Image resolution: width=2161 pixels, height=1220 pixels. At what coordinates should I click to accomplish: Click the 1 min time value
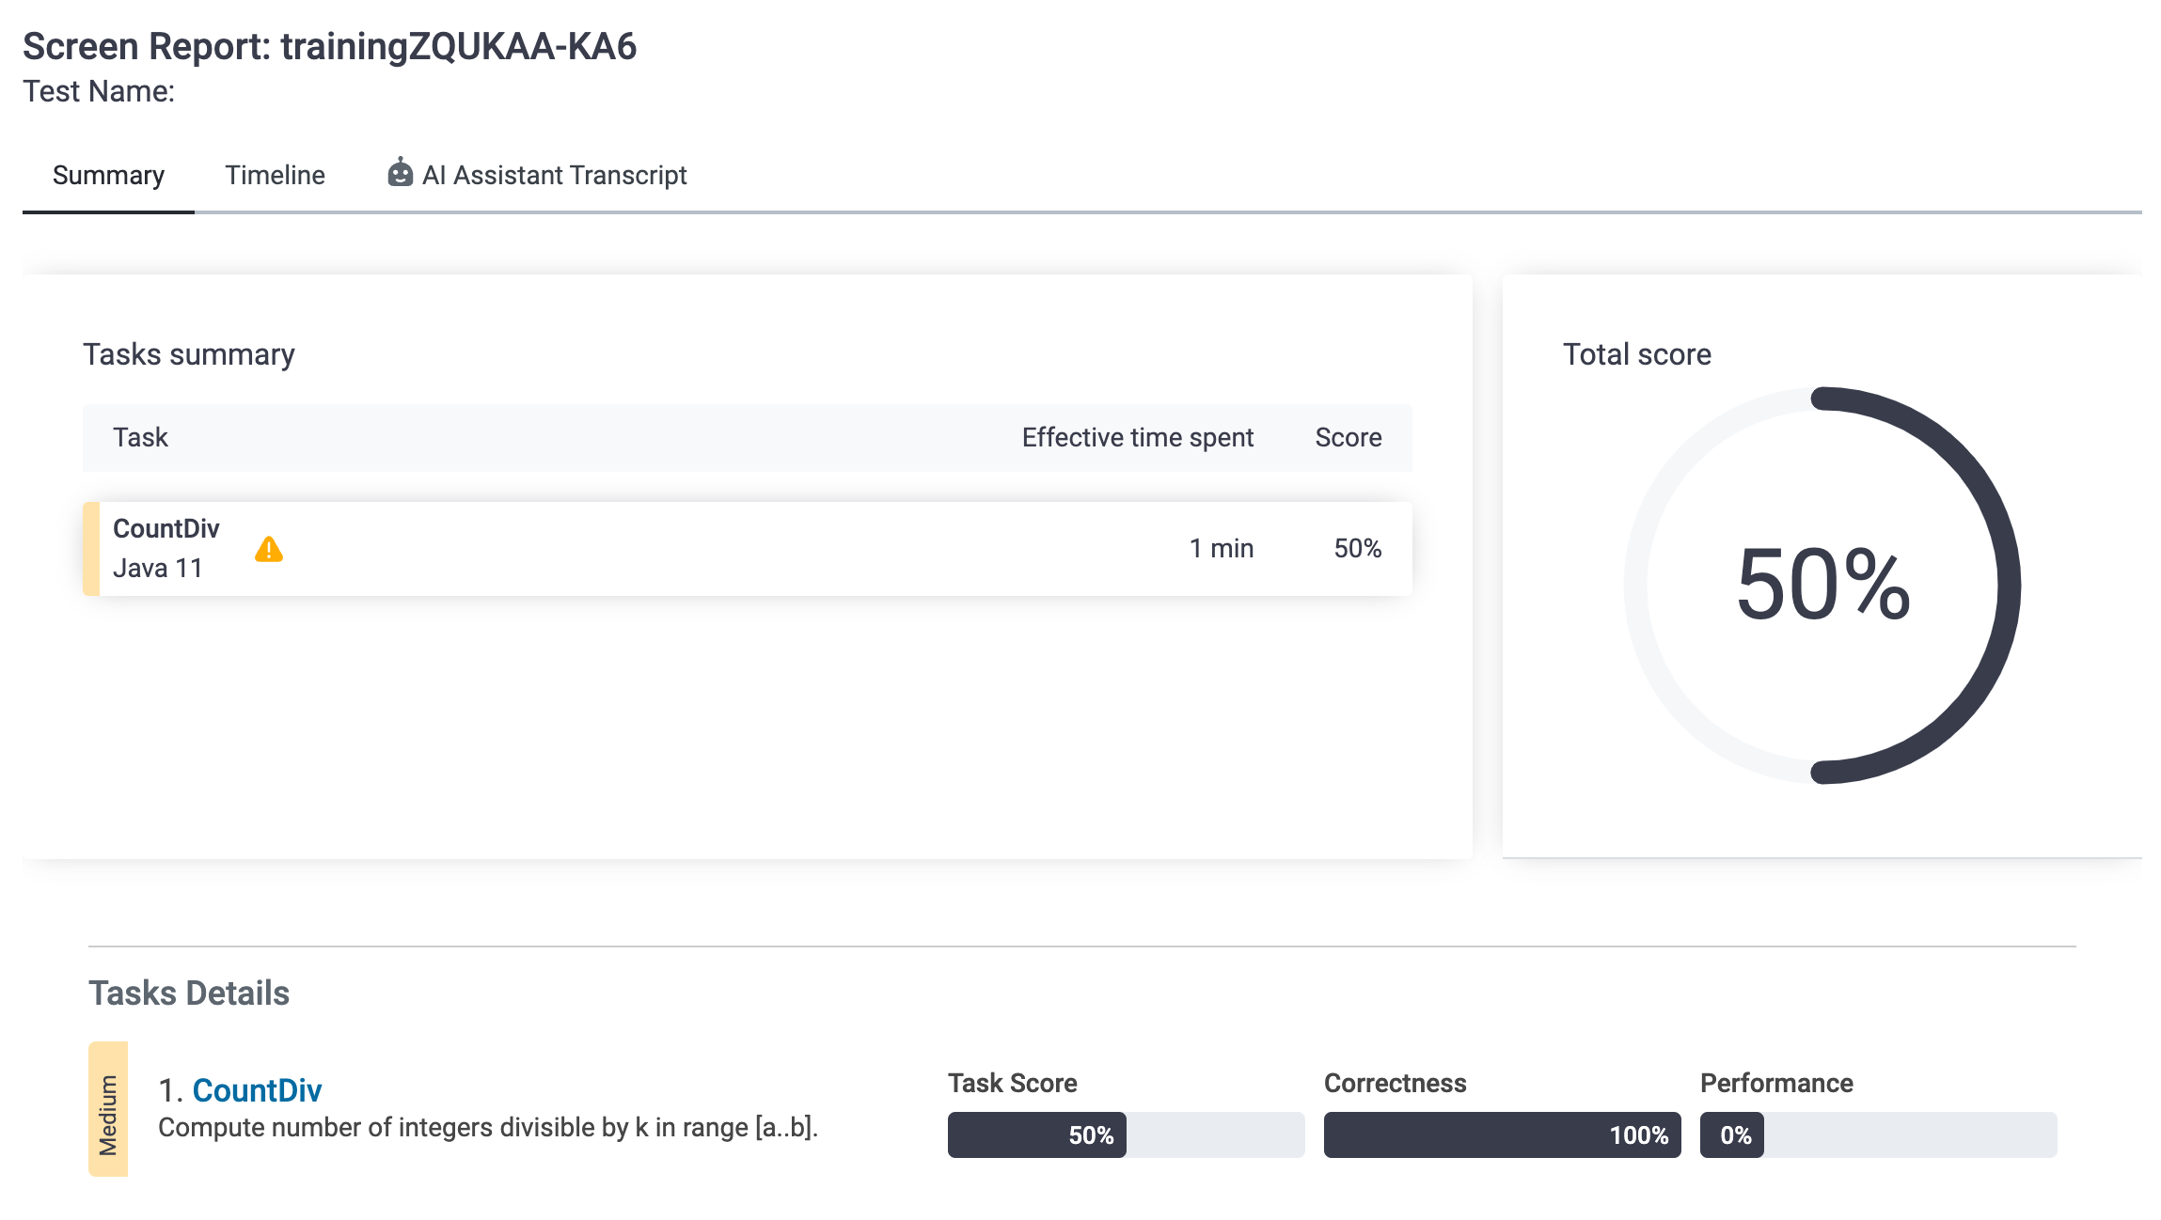pyautogui.click(x=1221, y=549)
